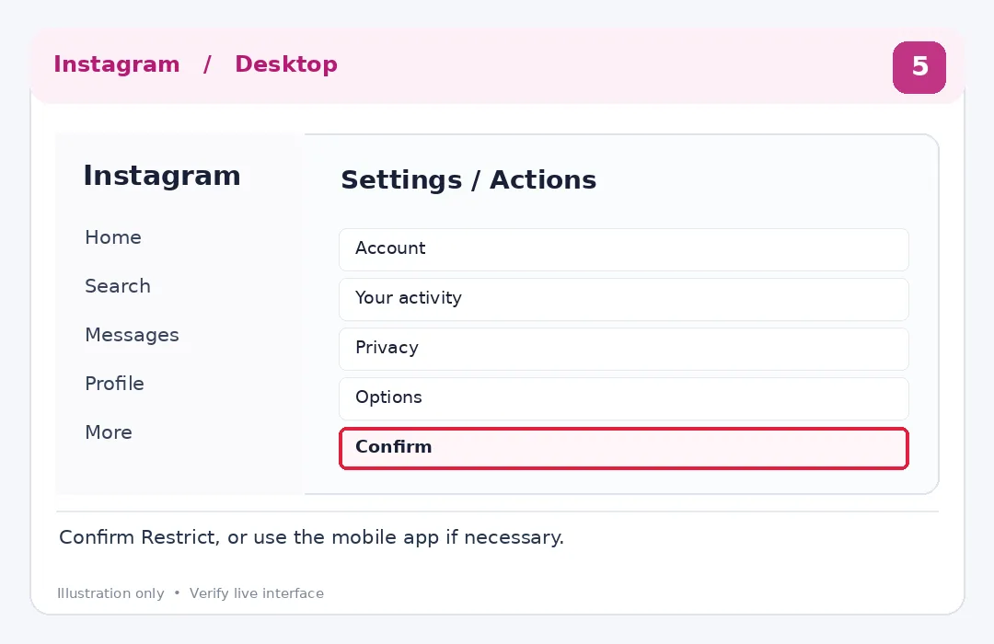Click the 'Illustration only' footer note
Image resolution: width=994 pixels, height=644 pixels.
pyautogui.click(x=110, y=593)
